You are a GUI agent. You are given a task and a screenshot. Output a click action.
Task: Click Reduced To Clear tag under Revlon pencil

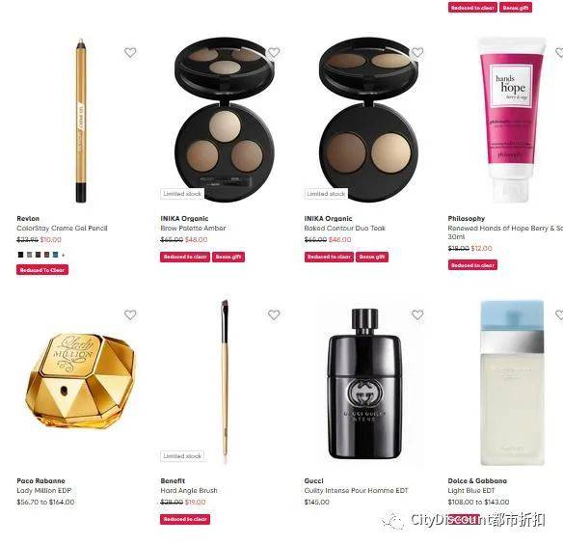pyautogui.click(x=42, y=270)
